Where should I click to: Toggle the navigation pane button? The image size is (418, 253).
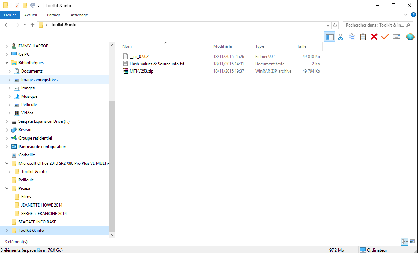pyautogui.click(x=329, y=37)
